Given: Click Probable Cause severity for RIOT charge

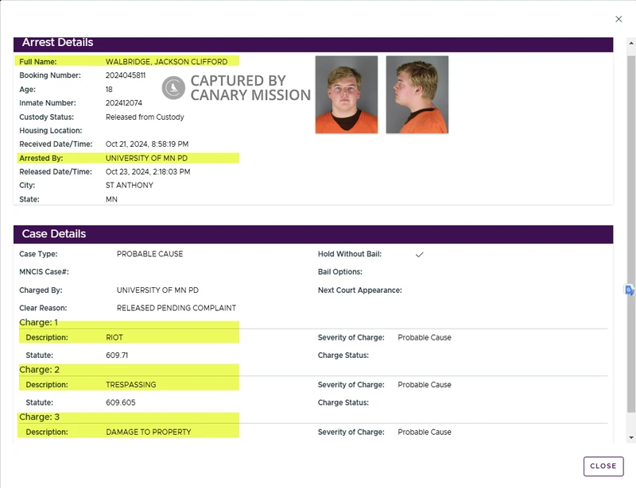Looking at the screenshot, I should (425, 337).
